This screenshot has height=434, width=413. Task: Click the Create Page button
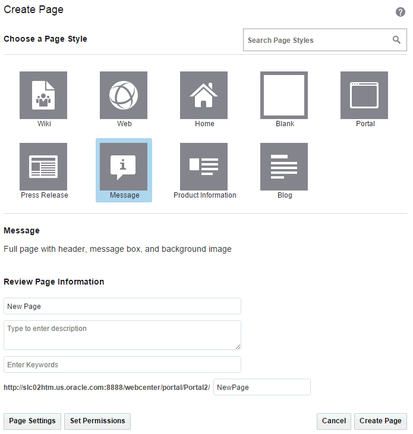380,421
